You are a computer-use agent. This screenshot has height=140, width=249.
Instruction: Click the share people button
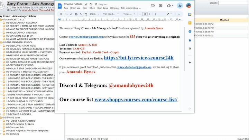[x=180, y=6]
